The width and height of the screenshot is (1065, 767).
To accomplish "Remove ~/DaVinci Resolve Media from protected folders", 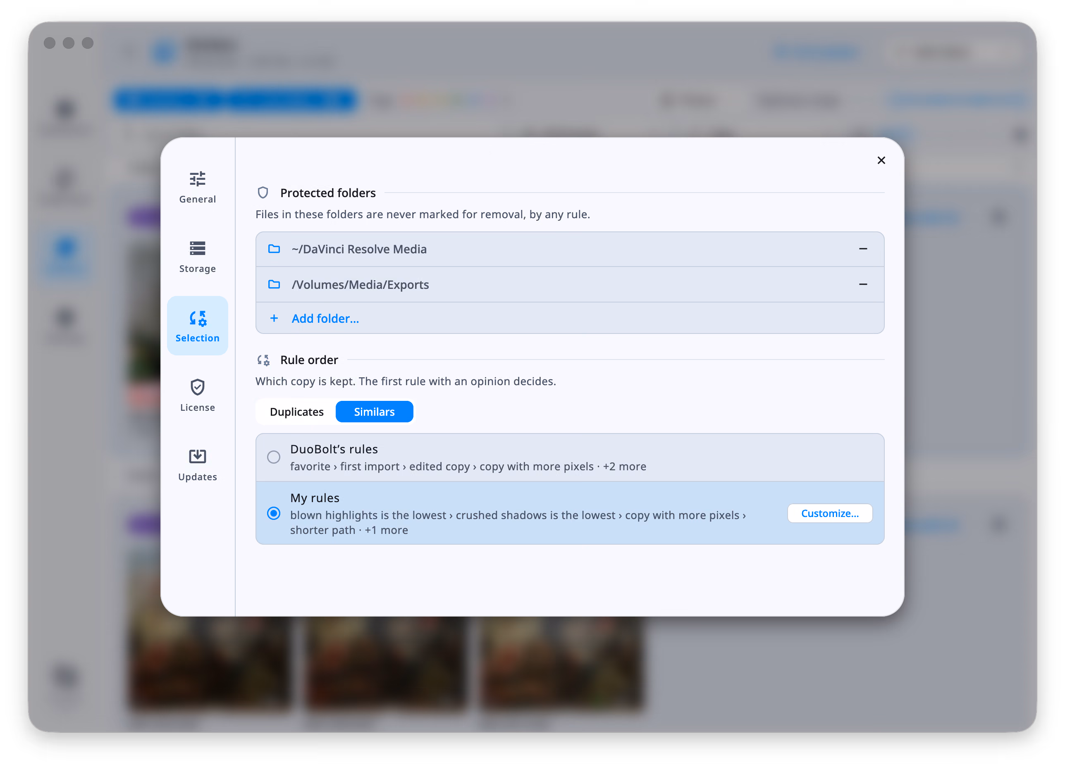I will (862, 249).
